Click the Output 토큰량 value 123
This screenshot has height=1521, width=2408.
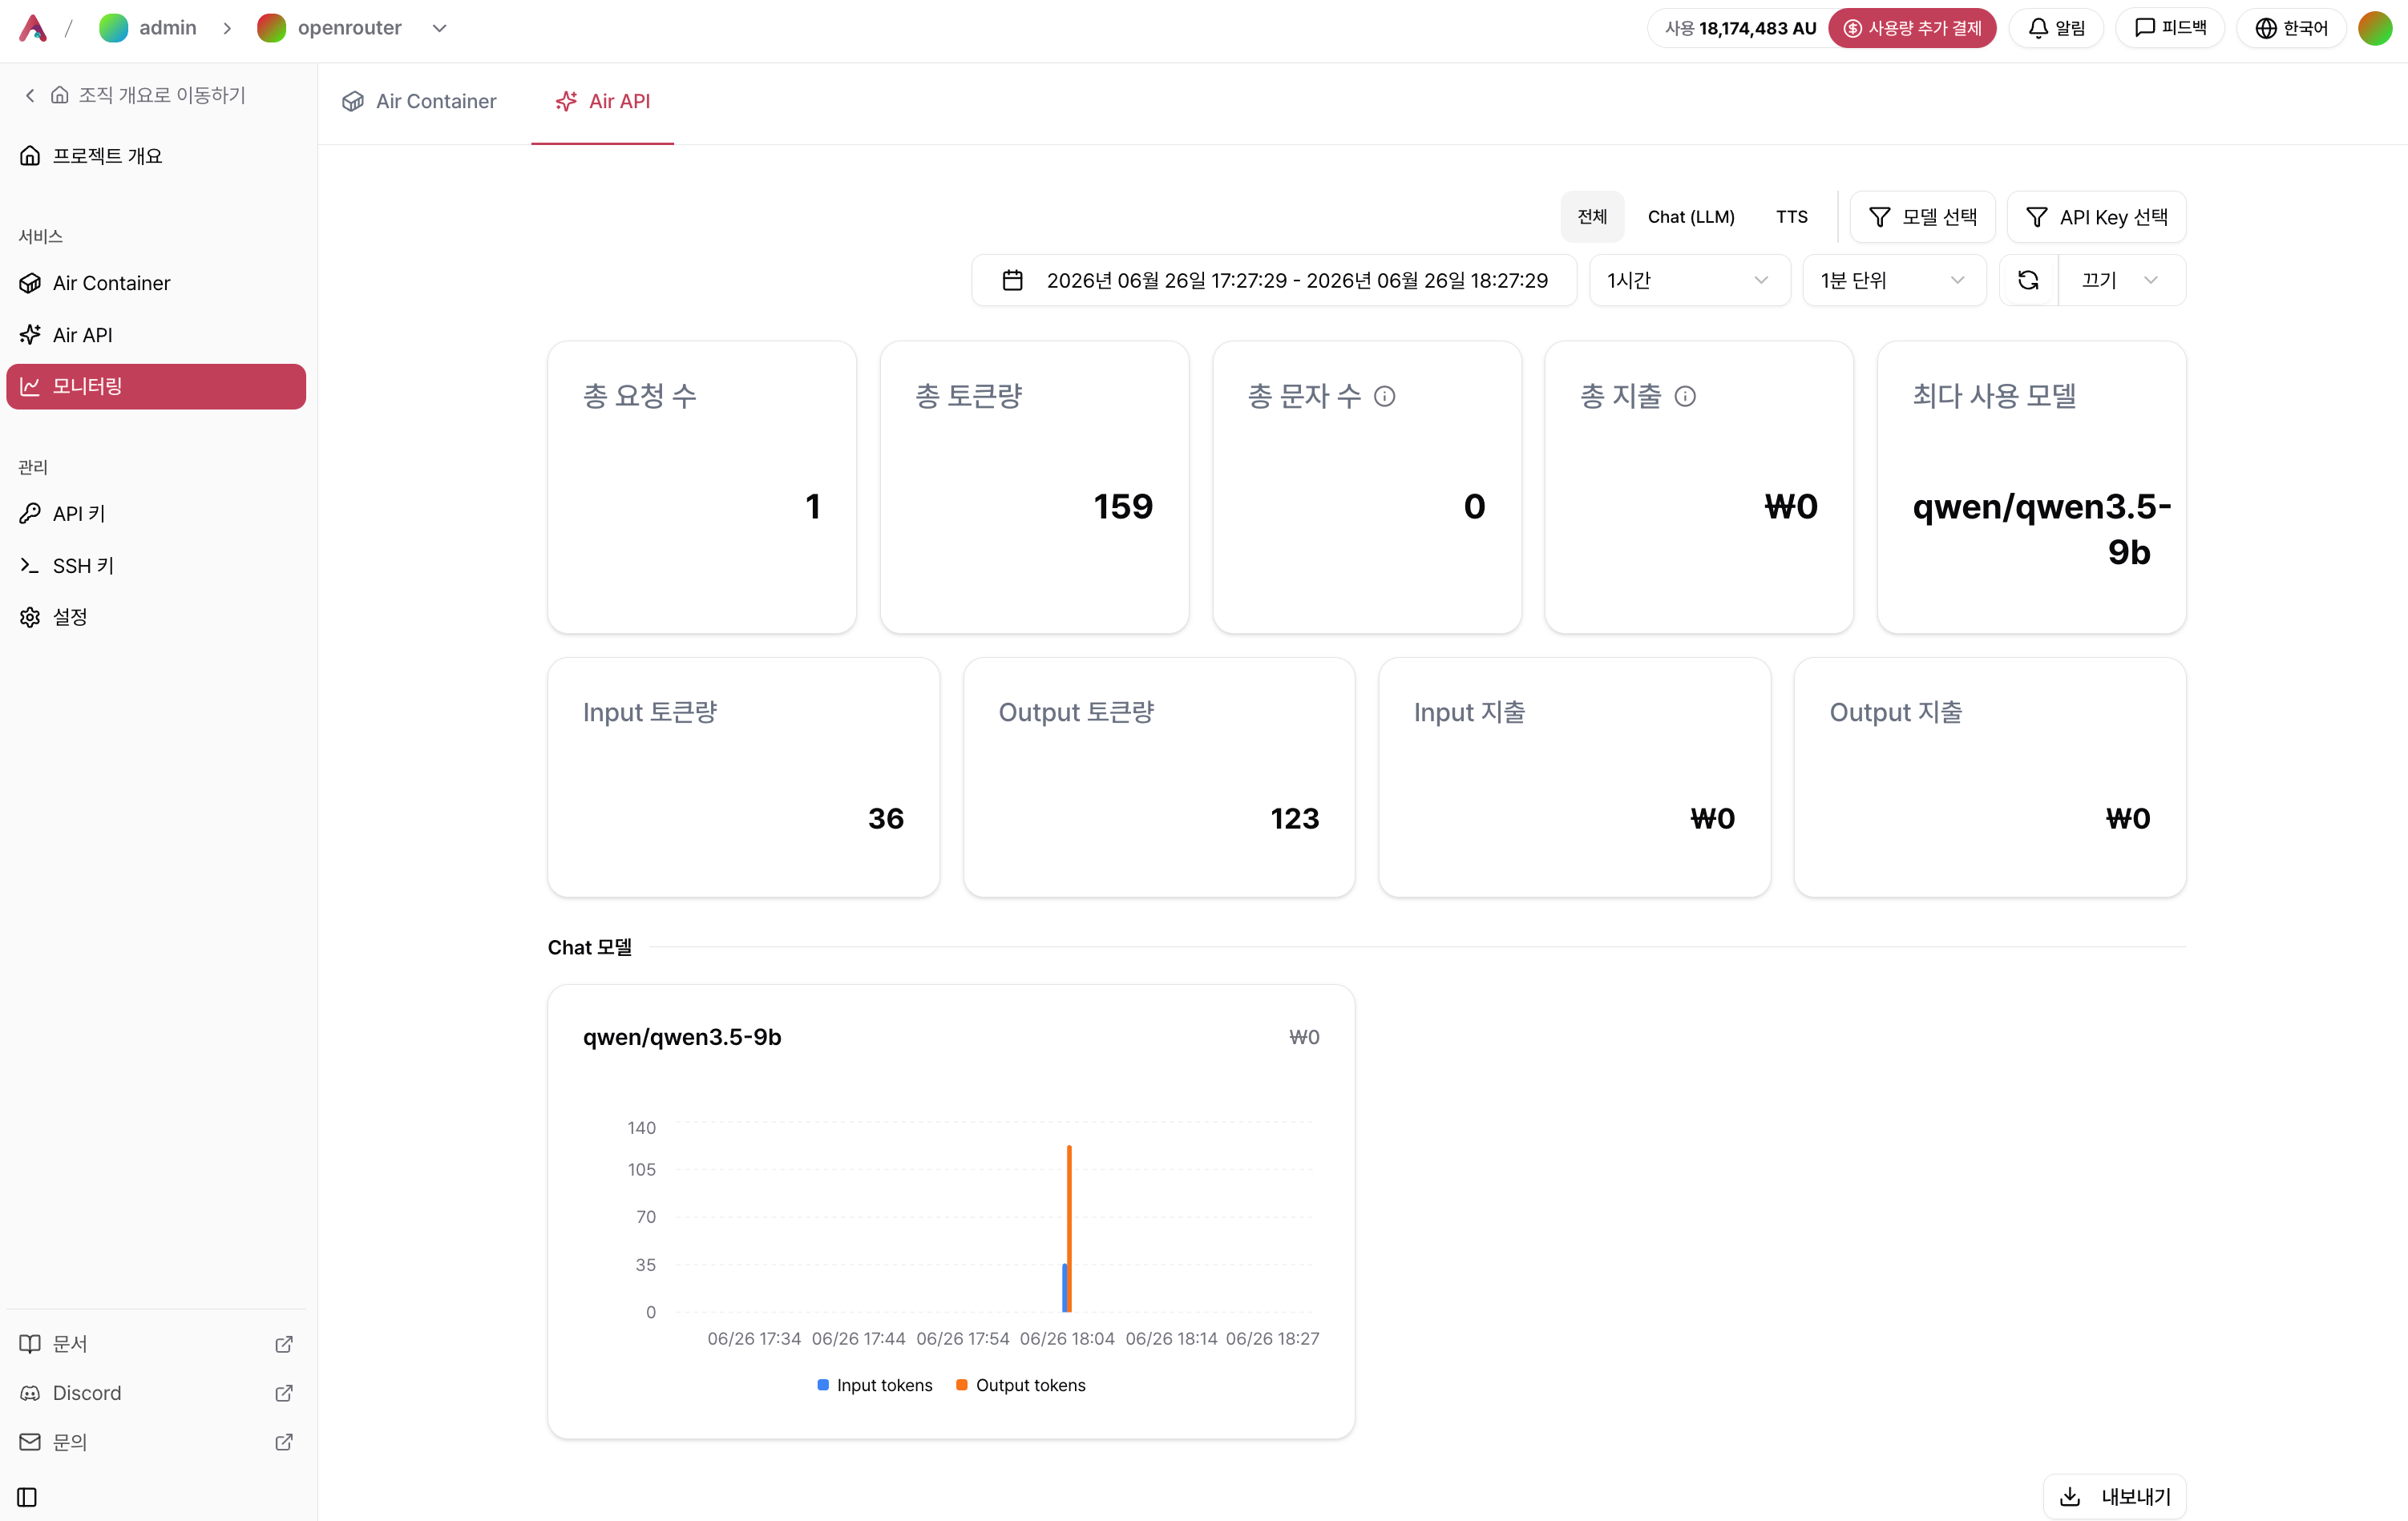click(1295, 819)
